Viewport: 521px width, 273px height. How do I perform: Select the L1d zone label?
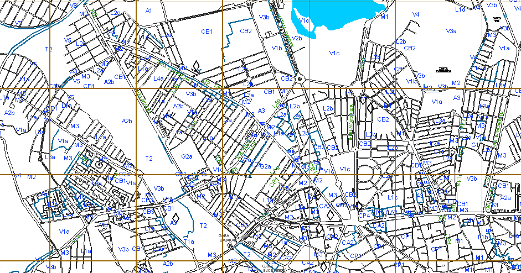(460, 9)
